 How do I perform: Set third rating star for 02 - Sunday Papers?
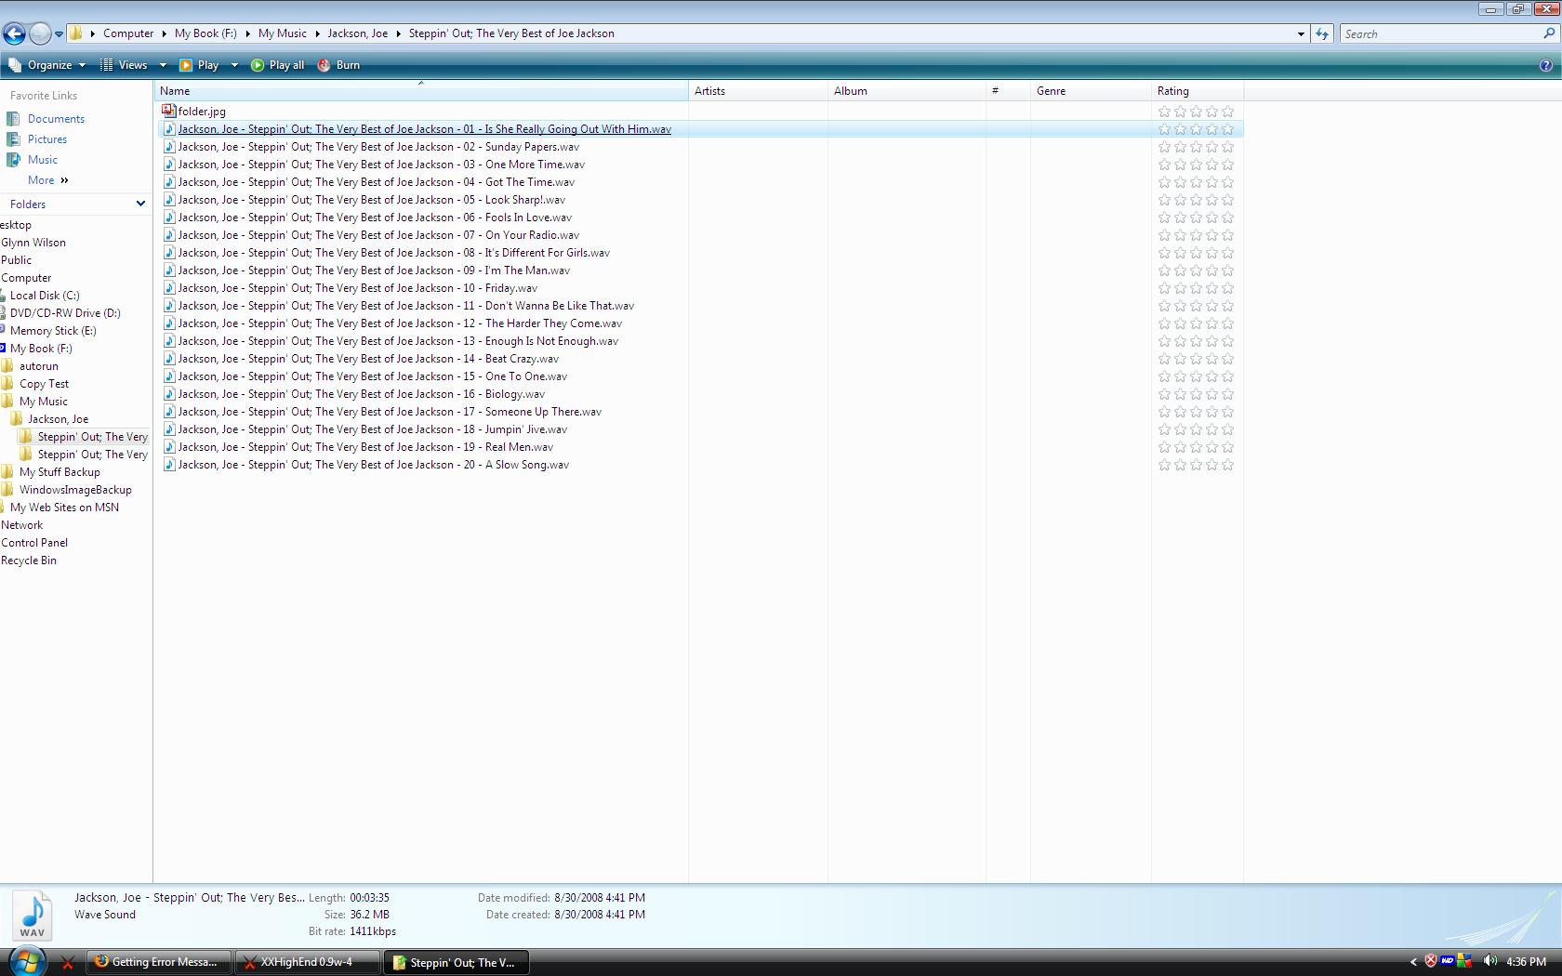pos(1197,147)
